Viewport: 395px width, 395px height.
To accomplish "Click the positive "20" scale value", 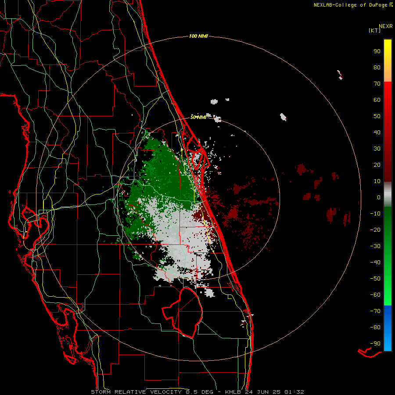I will tap(377, 165).
